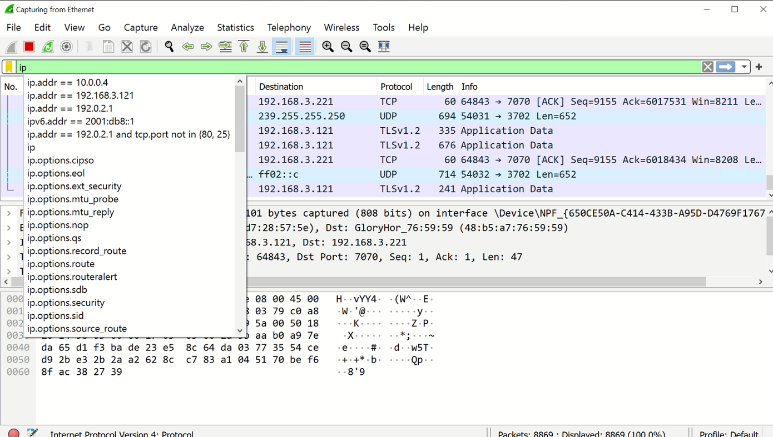Open the Statistics menu
773x437 pixels.
point(235,27)
